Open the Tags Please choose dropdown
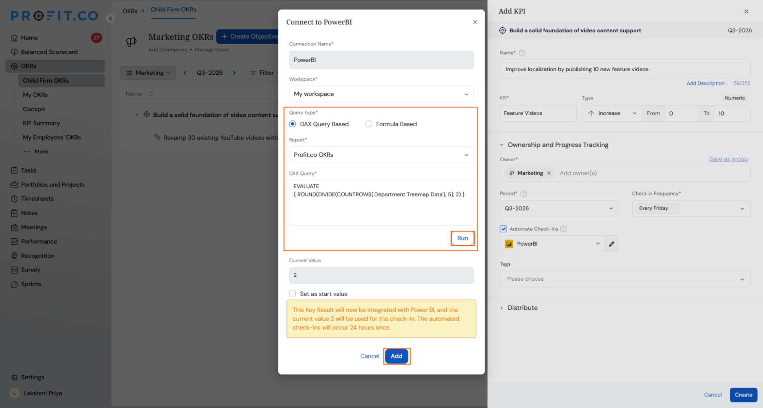This screenshot has height=408, width=763. point(625,279)
